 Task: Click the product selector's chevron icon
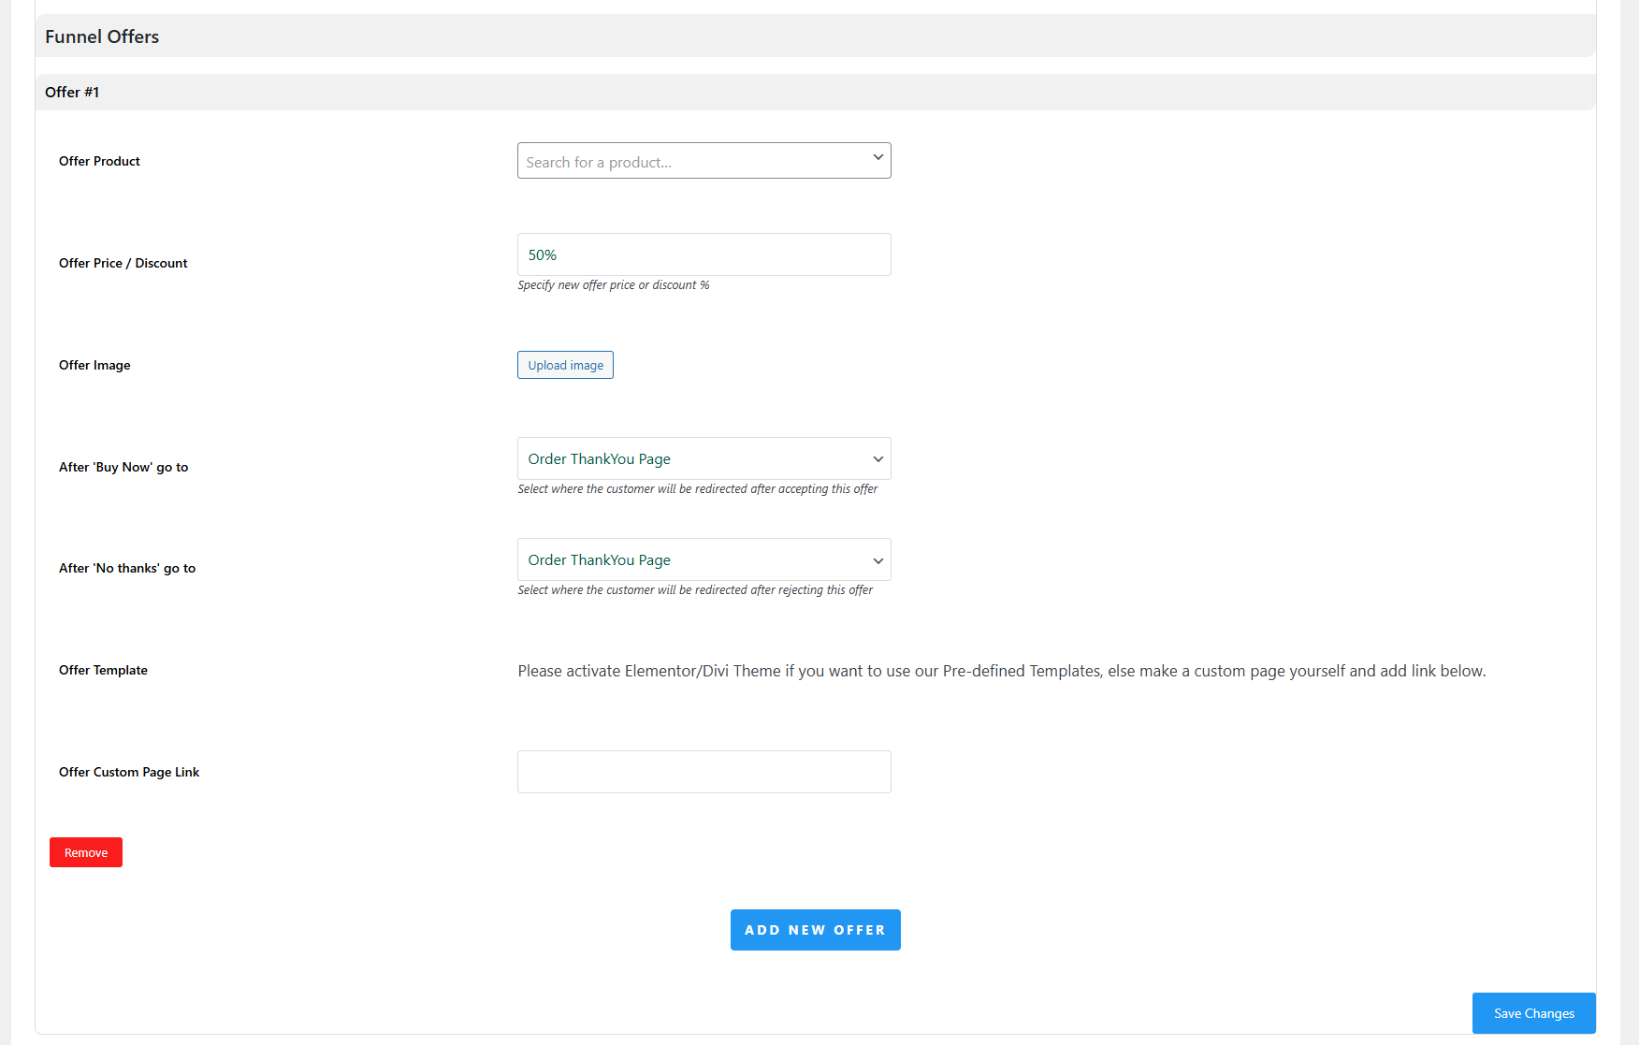pos(878,158)
